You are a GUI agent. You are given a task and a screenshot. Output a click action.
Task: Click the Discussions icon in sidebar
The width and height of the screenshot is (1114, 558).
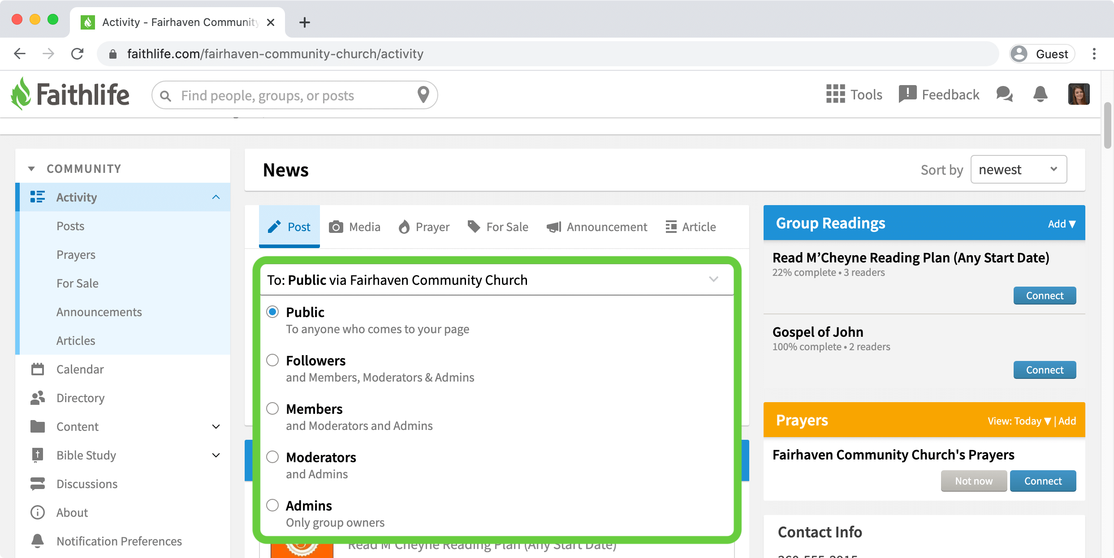point(38,484)
